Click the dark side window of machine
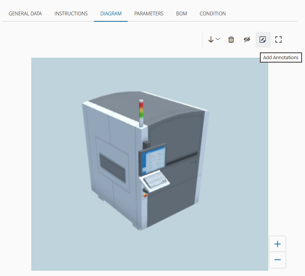Image resolution: width=305 pixels, height=276 pixels. pyautogui.click(x=112, y=167)
